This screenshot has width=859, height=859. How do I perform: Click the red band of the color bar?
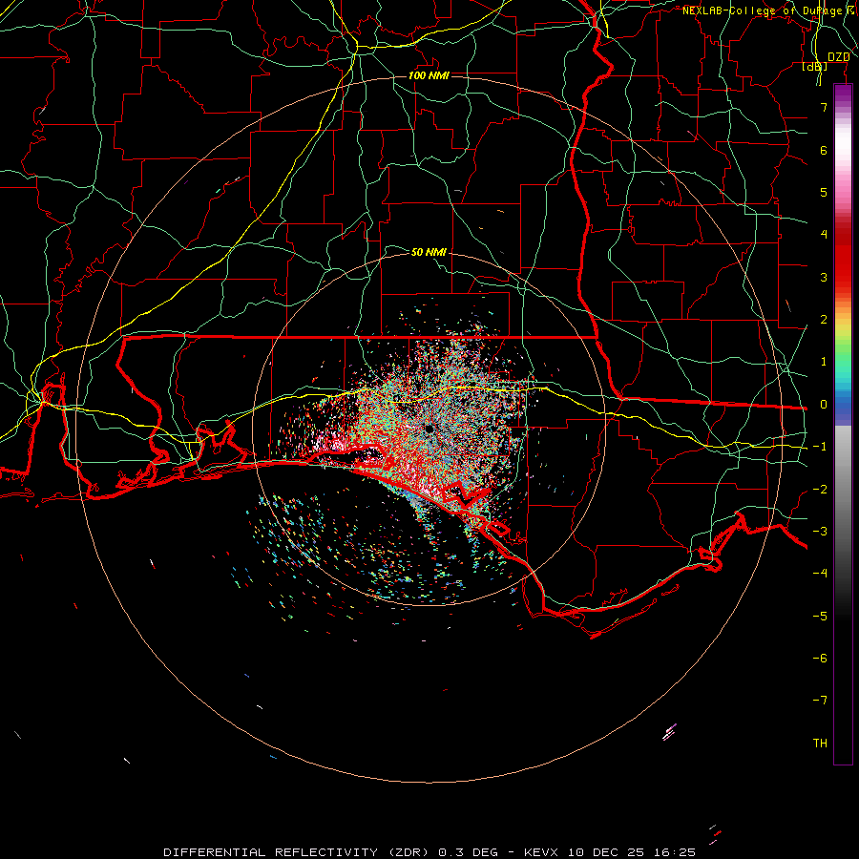843,258
